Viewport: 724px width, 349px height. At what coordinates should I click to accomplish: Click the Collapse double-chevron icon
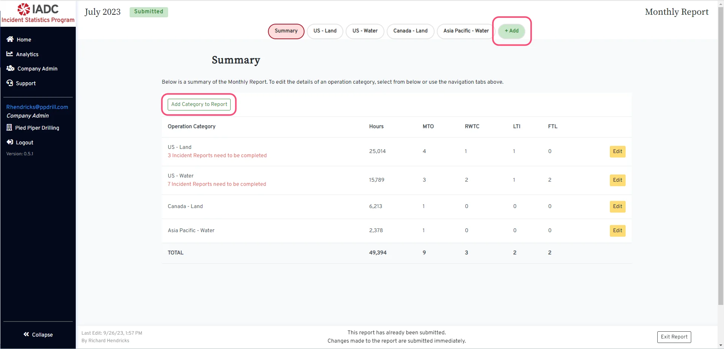[x=26, y=334]
